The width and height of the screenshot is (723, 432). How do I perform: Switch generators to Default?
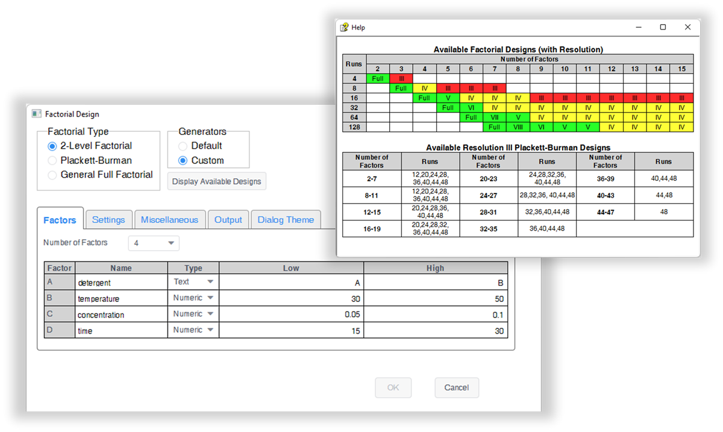pyautogui.click(x=183, y=146)
